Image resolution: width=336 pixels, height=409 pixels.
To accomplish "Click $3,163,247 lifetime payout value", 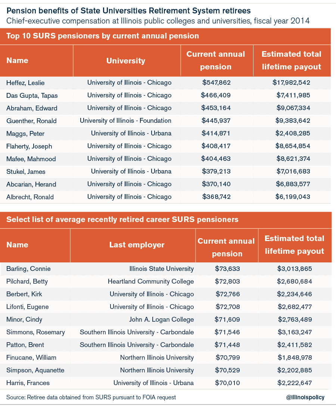I will (x=295, y=332).
